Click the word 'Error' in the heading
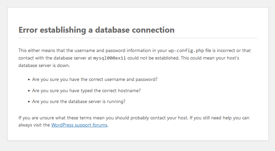Screen dimensions: 275x151 pos(28,30)
